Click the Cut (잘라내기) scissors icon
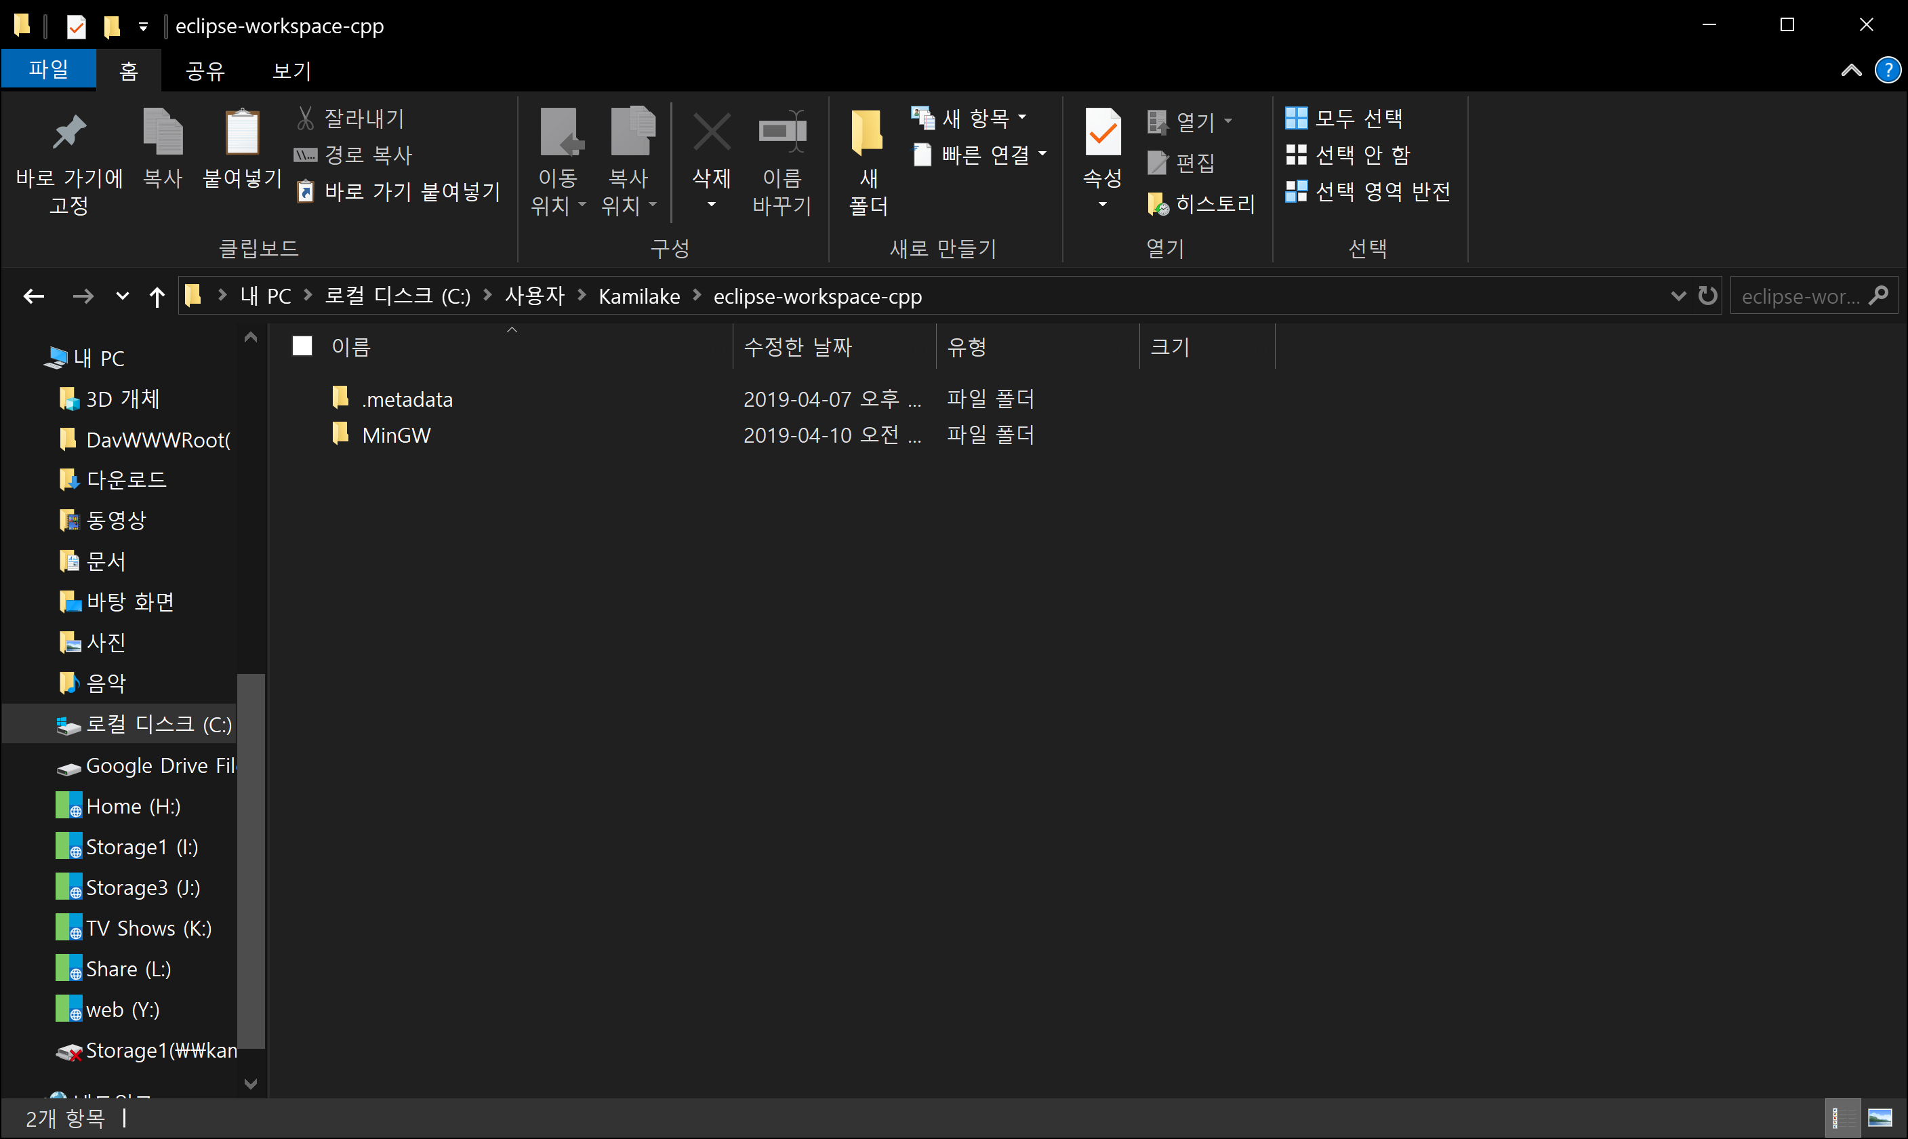 pyautogui.click(x=305, y=118)
